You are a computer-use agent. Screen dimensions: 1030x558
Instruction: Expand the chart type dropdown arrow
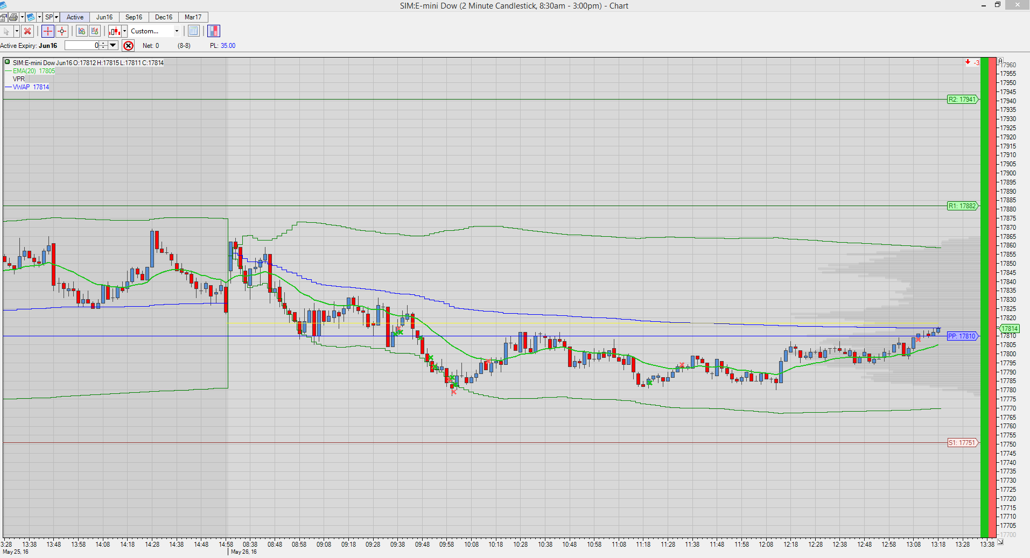point(124,31)
